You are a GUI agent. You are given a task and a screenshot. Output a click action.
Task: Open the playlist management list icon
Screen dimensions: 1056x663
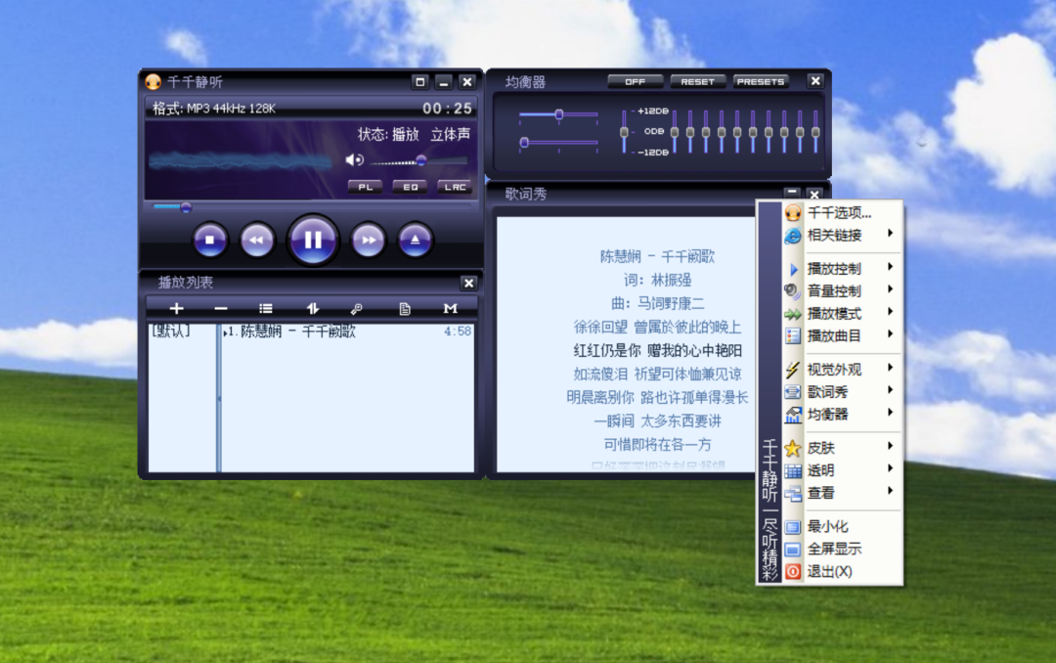coord(265,308)
